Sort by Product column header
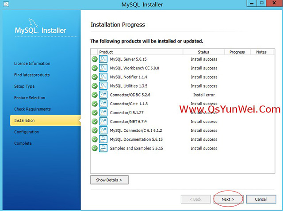The height and width of the screenshot is (211, 283). (x=140, y=52)
